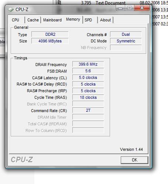Click the RAS# Precharge (tRP) label
Image resolution: width=168 pixels, height=184 pixels.
click(x=47, y=91)
